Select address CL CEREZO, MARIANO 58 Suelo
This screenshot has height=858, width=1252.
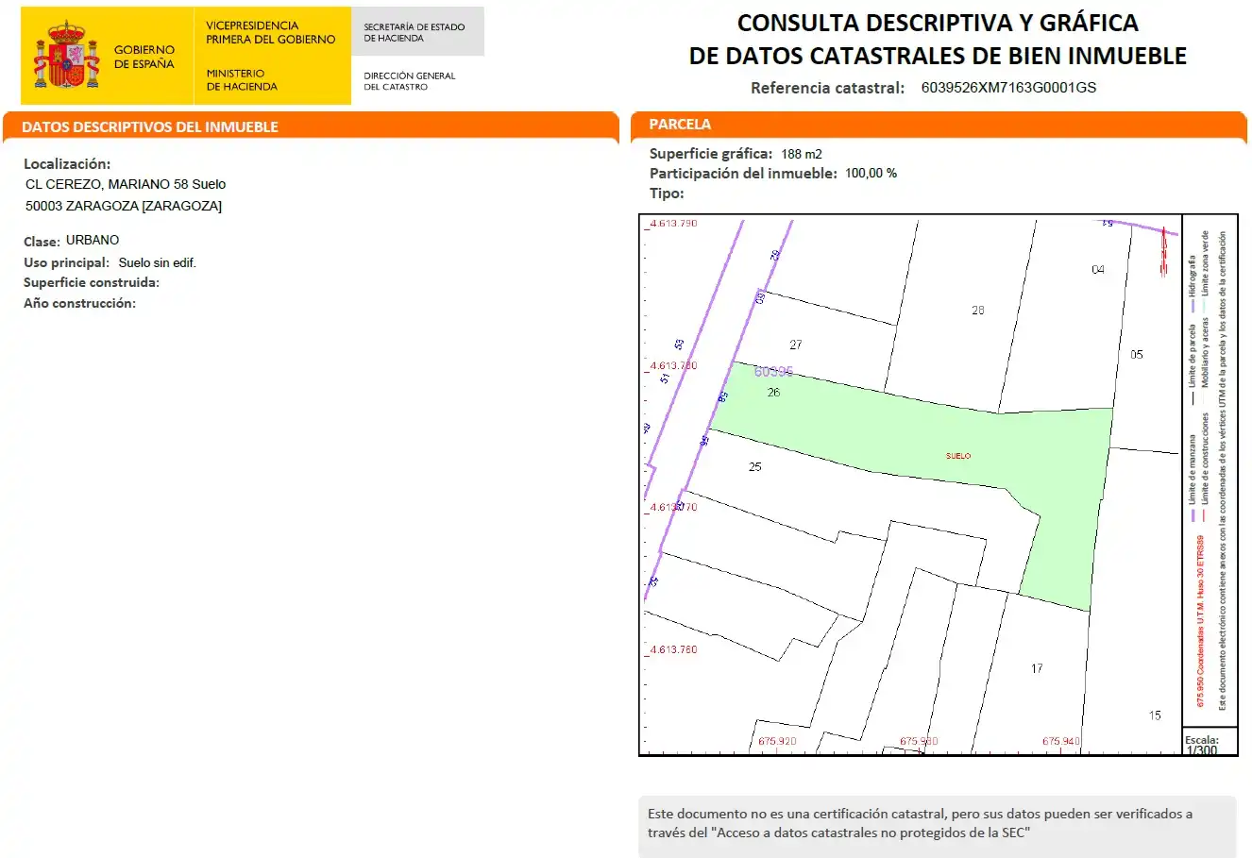(126, 184)
